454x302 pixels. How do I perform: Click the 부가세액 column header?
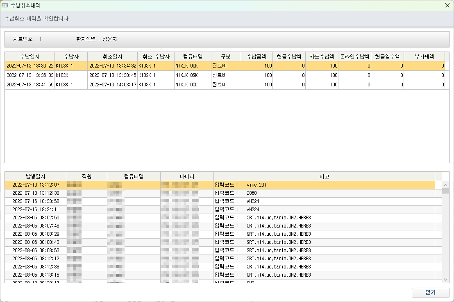pos(424,56)
